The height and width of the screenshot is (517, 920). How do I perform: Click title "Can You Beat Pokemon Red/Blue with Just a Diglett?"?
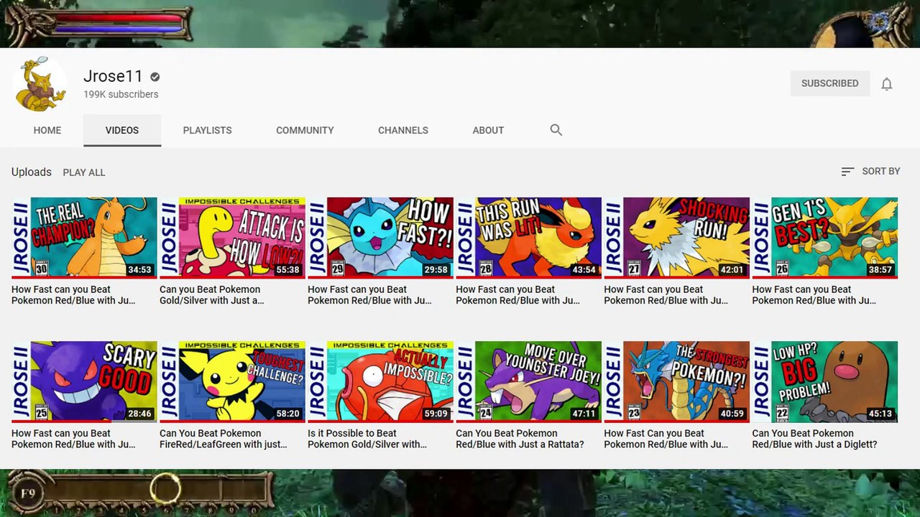(814, 439)
